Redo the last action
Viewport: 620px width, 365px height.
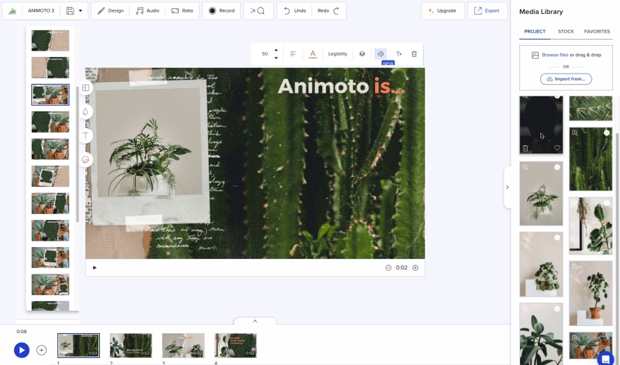tap(329, 10)
